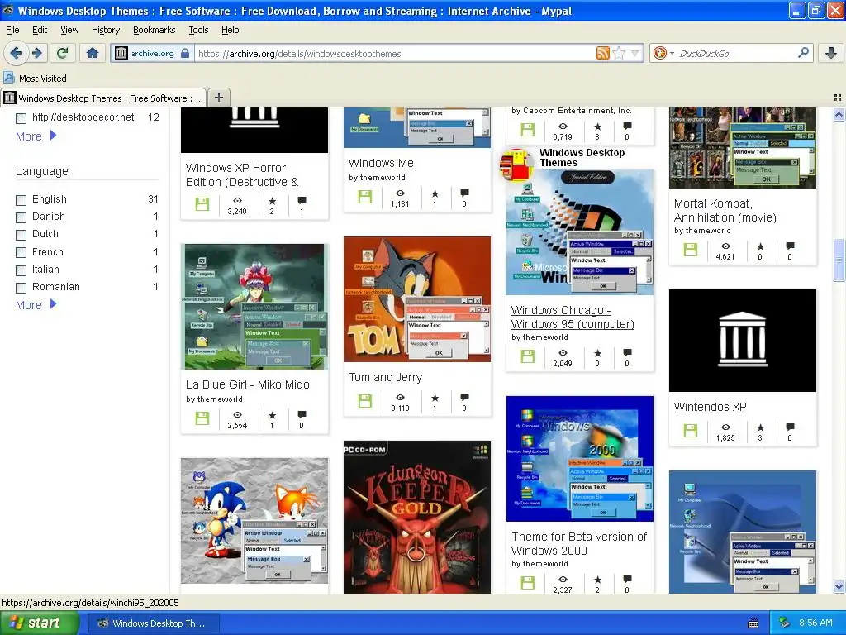Image resolution: width=846 pixels, height=635 pixels.
Task: Open the File menu
Action: (x=12, y=30)
